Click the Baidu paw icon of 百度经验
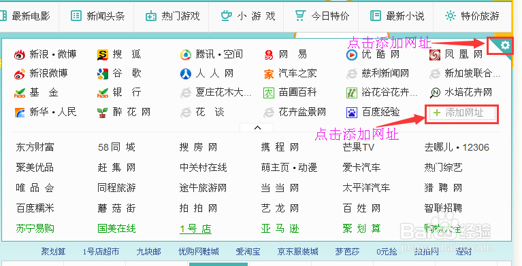The height and width of the screenshot is (266, 522). (x=352, y=113)
